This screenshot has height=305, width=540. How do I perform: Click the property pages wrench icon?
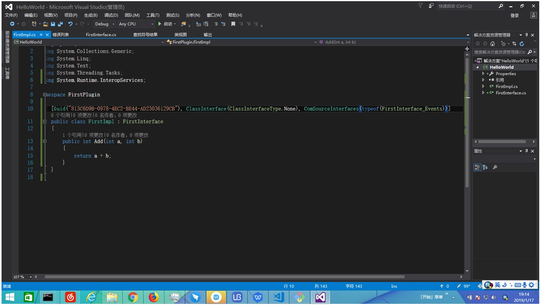[495, 167]
